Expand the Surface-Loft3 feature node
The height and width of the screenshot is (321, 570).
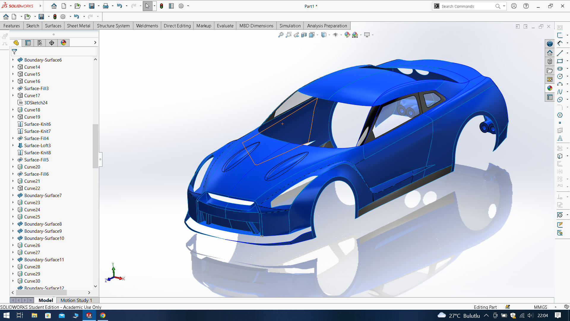[x=13, y=145]
